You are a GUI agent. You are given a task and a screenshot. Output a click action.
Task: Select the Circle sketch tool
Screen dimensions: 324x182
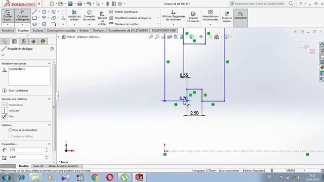(44, 12)
